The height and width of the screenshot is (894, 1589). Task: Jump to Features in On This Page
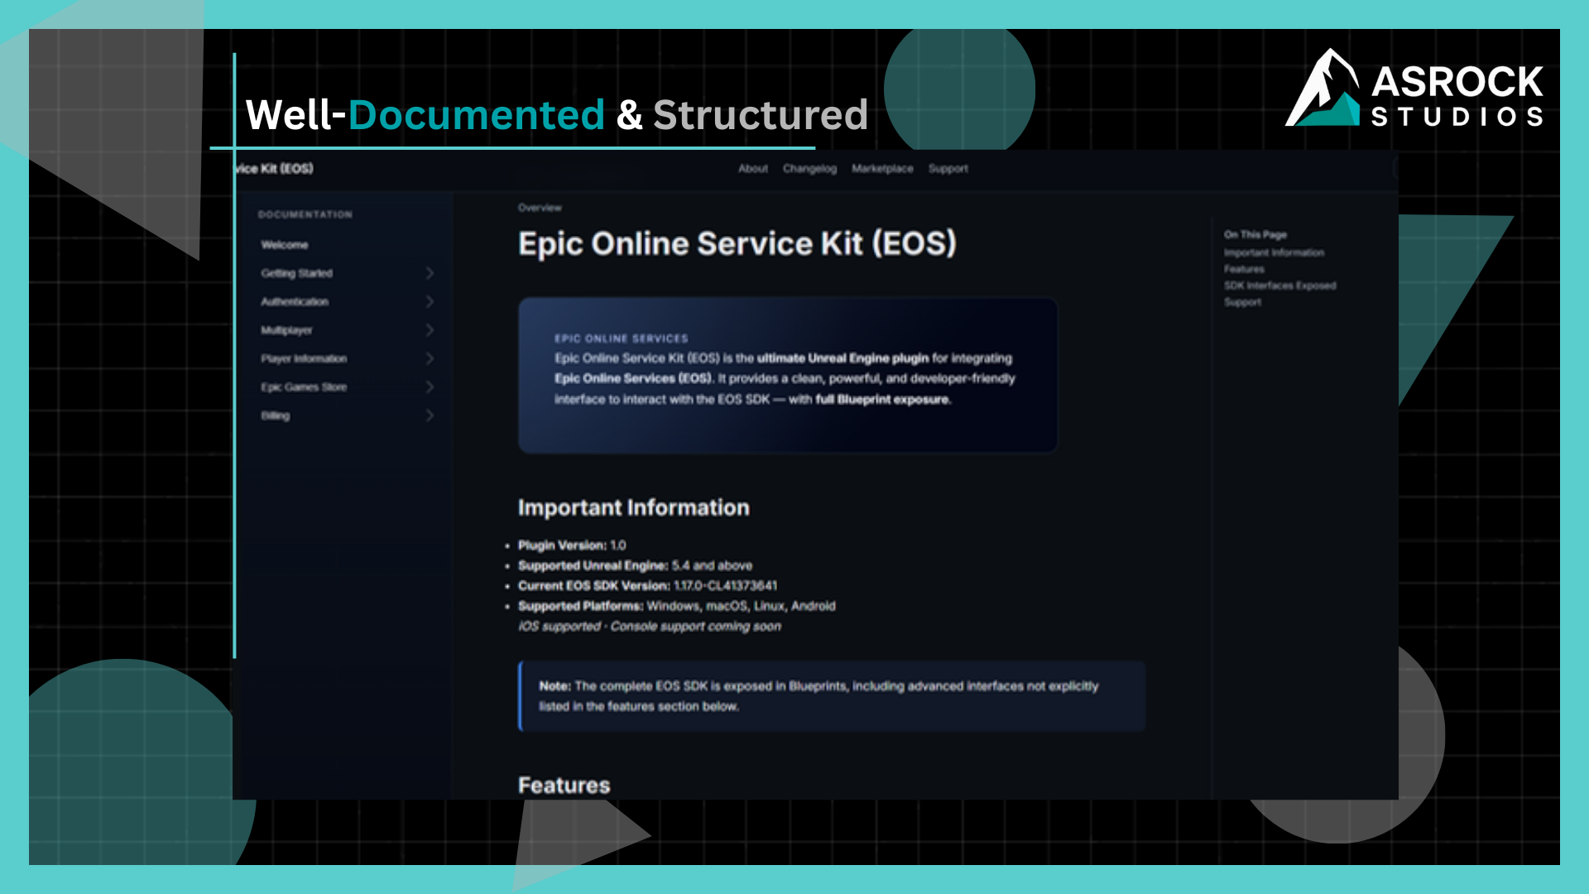pyautogui.click(x=1244, y=270)
